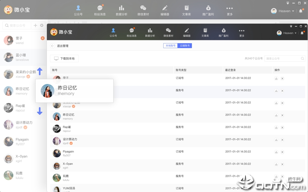Open 数据分析 in the background window toolbar

121,10
